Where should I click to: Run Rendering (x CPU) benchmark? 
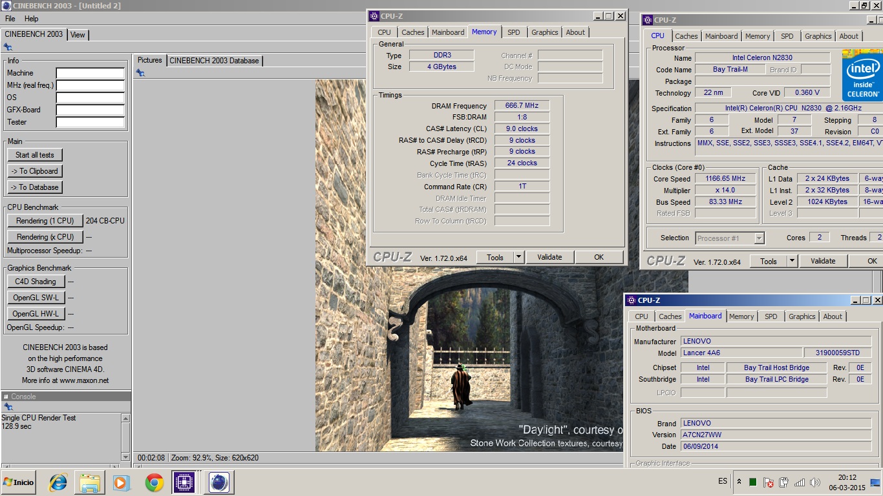coord(45,237)
